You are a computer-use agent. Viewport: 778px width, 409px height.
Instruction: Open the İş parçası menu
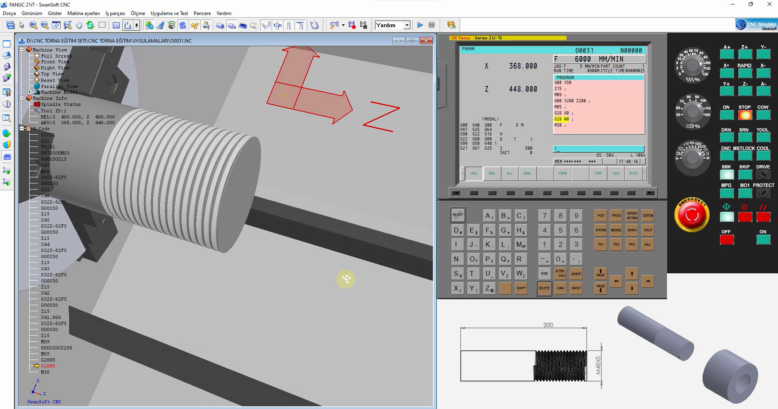pyautogui.click(x=115, y=13)
